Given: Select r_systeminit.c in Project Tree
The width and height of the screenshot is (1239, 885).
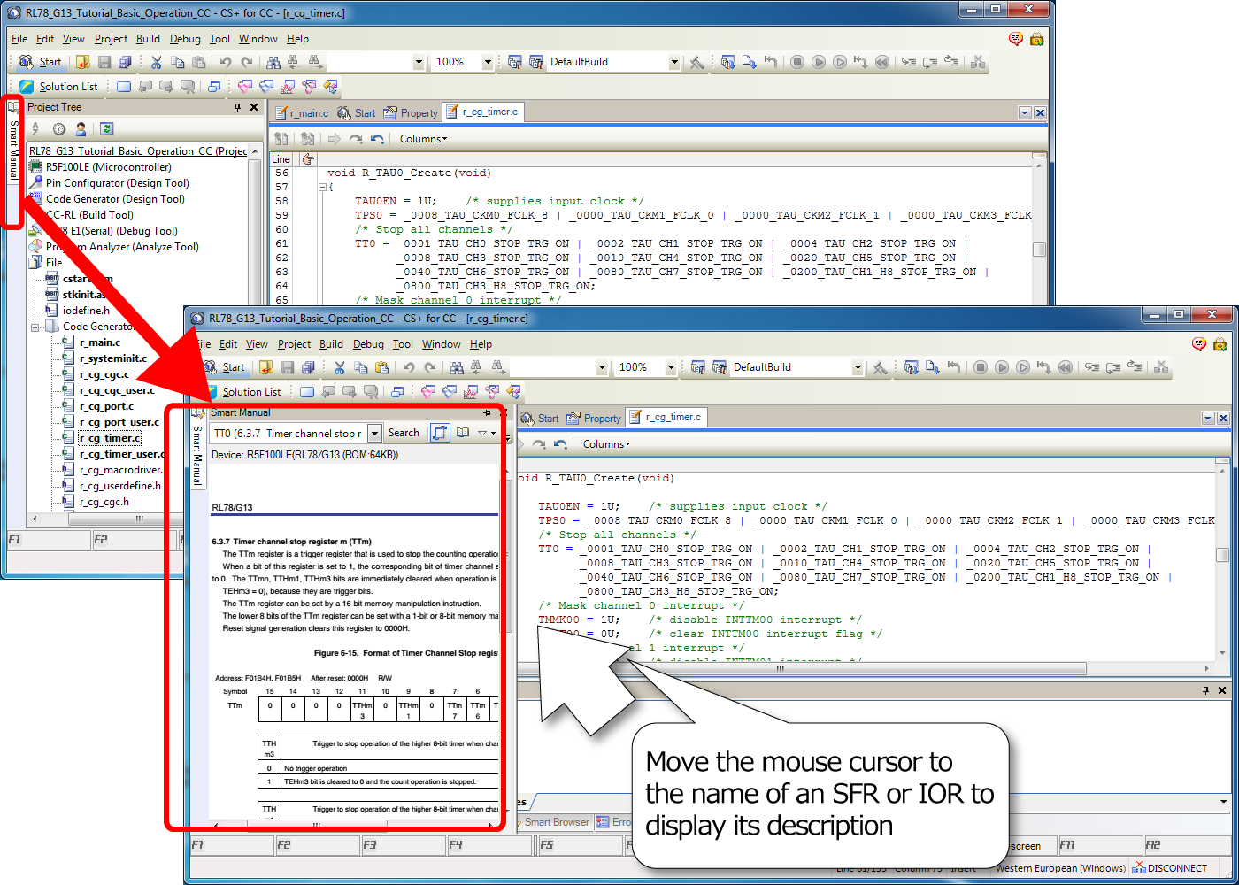Looking at the screenshot, I should [113, 358].
